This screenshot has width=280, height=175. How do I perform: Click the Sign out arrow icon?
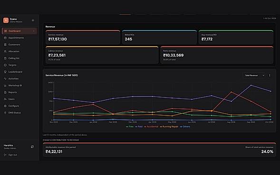coord(5,155)
